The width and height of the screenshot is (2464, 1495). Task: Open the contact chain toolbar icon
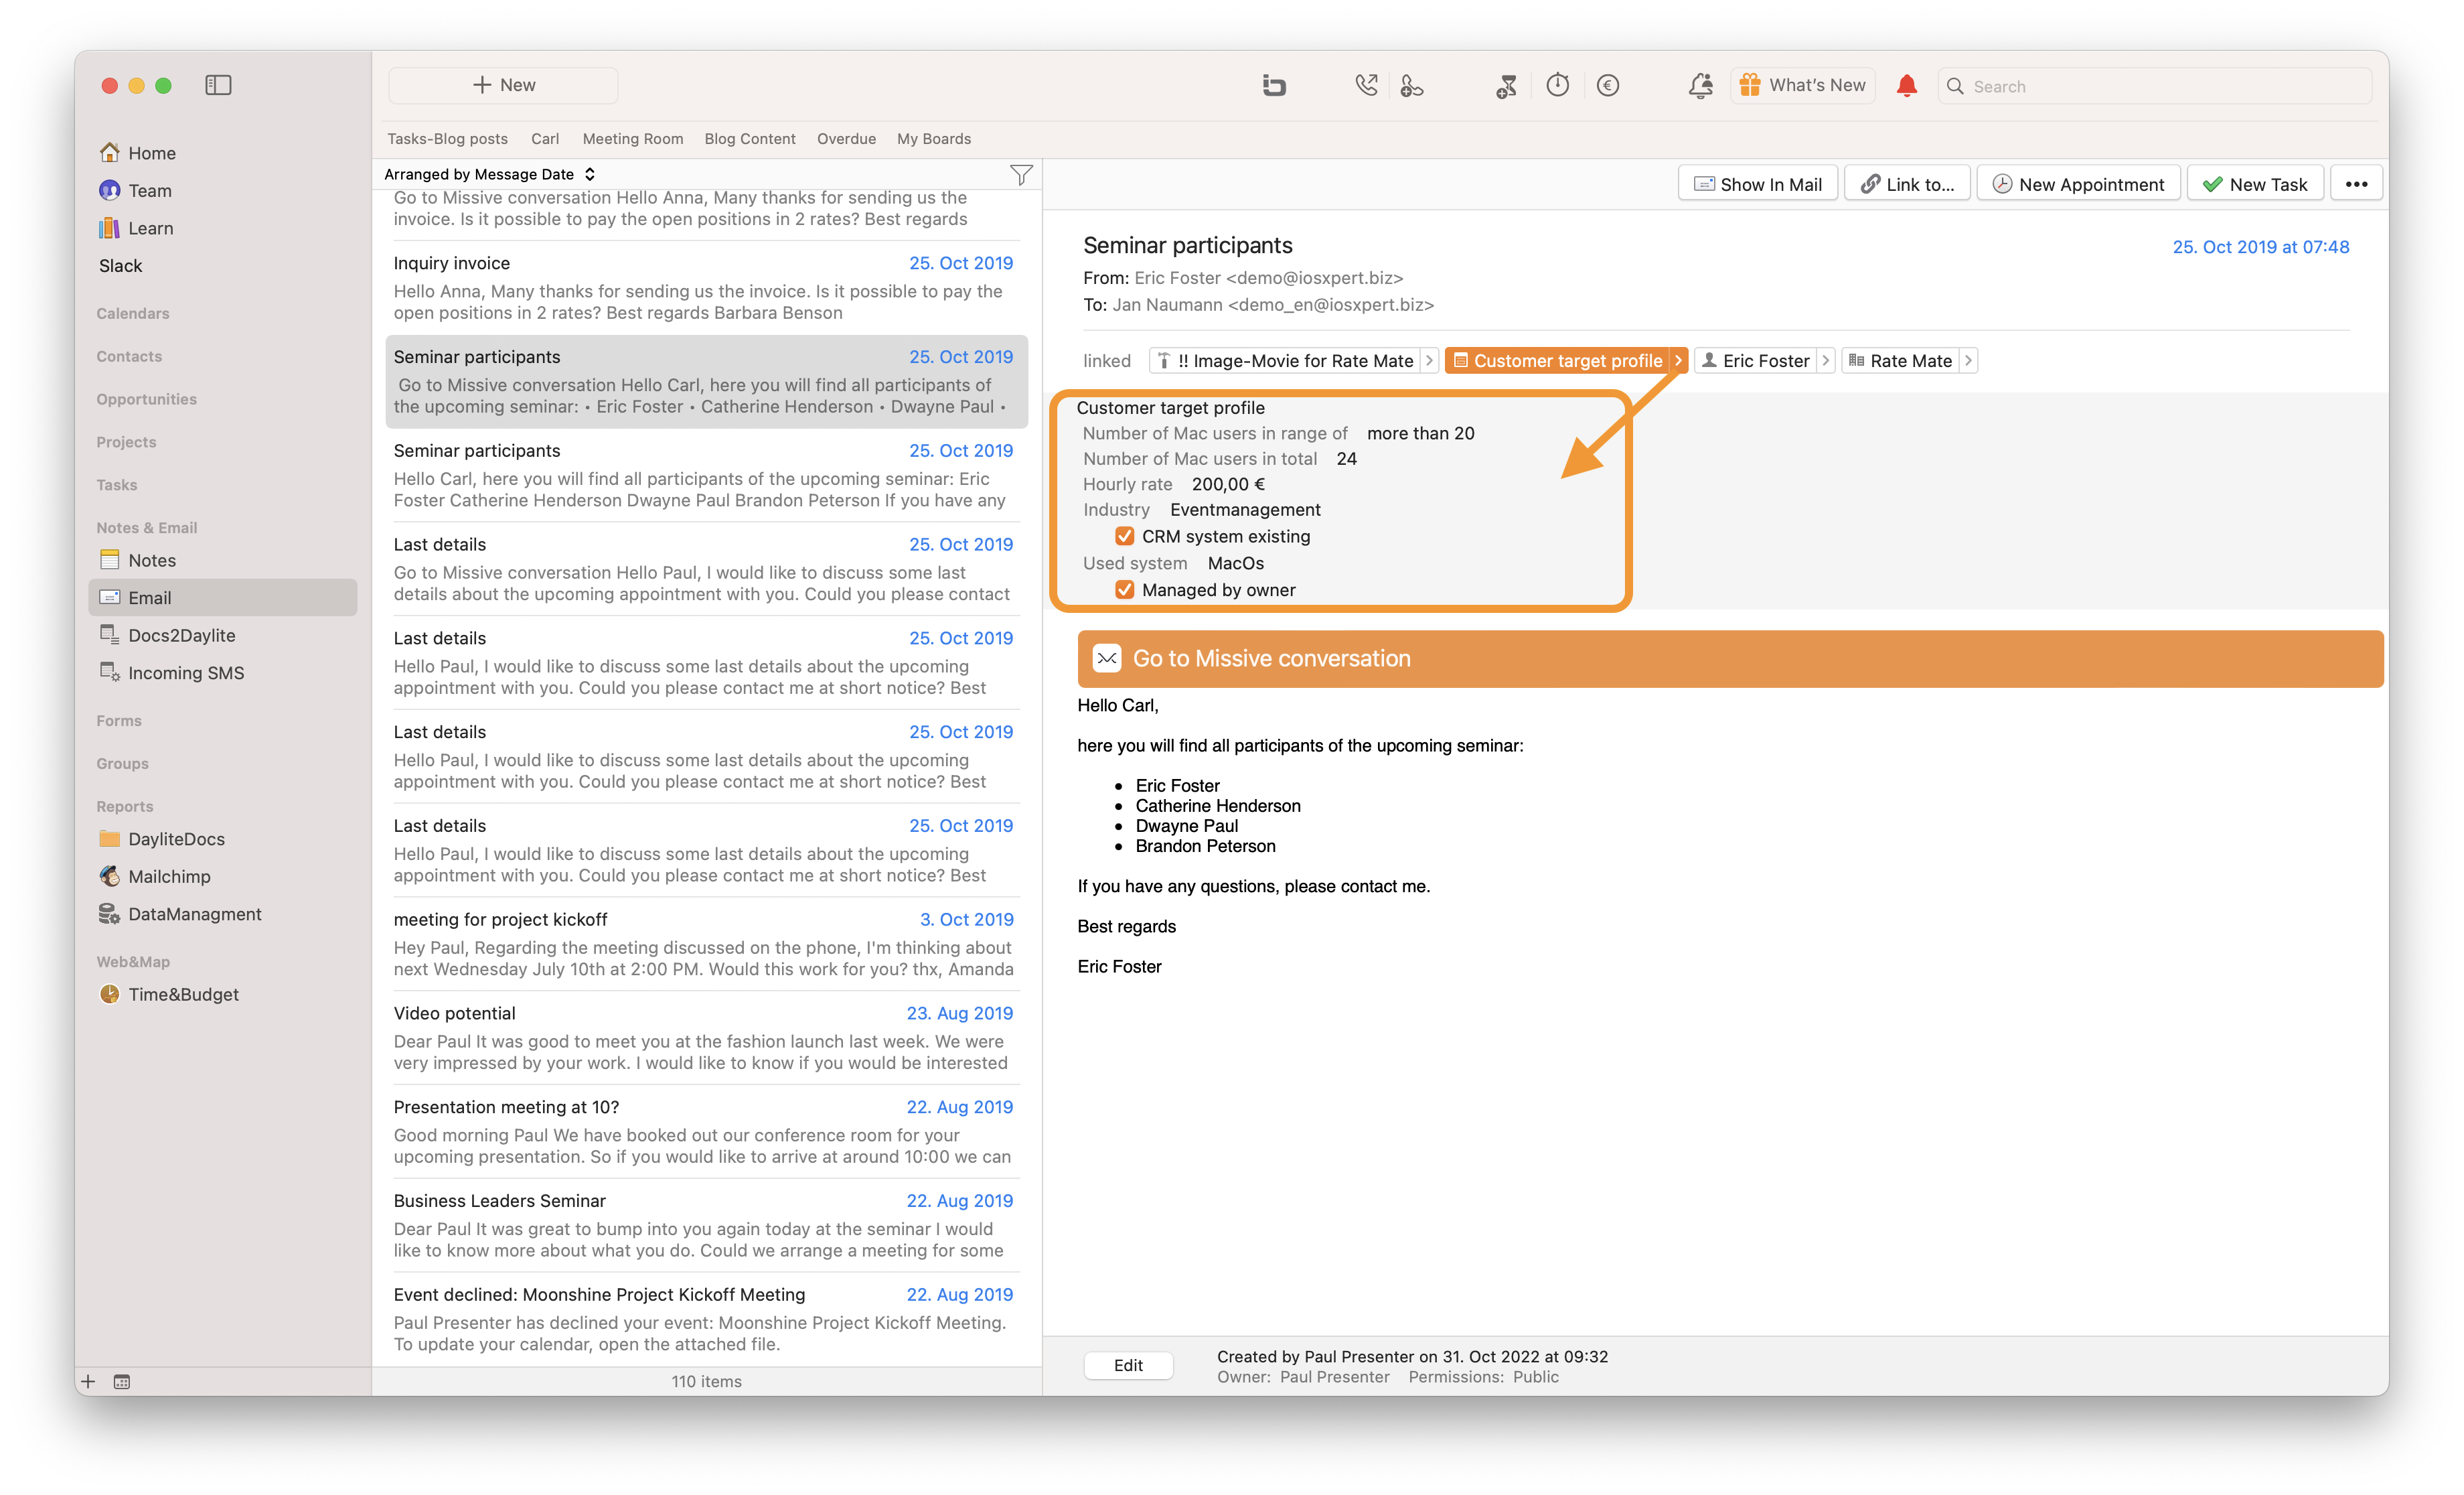pos(1411,85)
